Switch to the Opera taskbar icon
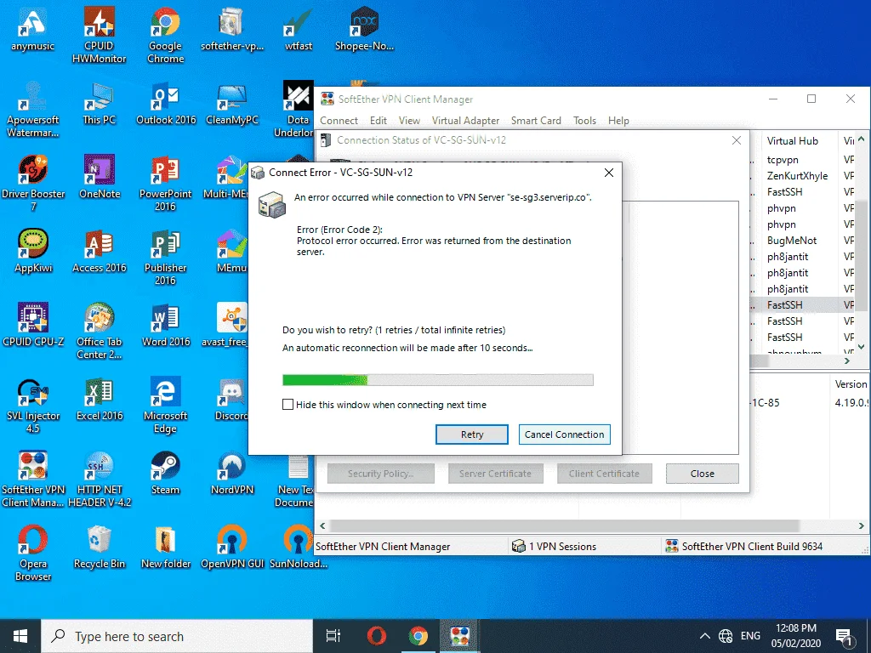Image resolution: width=871 pixels, height=653 pixels. tap(377, 636)
